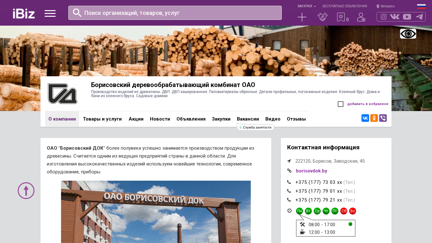This screenshot has width=432, height=243.
Task: Open the handshake partners icon
Action: pos(323,17)
